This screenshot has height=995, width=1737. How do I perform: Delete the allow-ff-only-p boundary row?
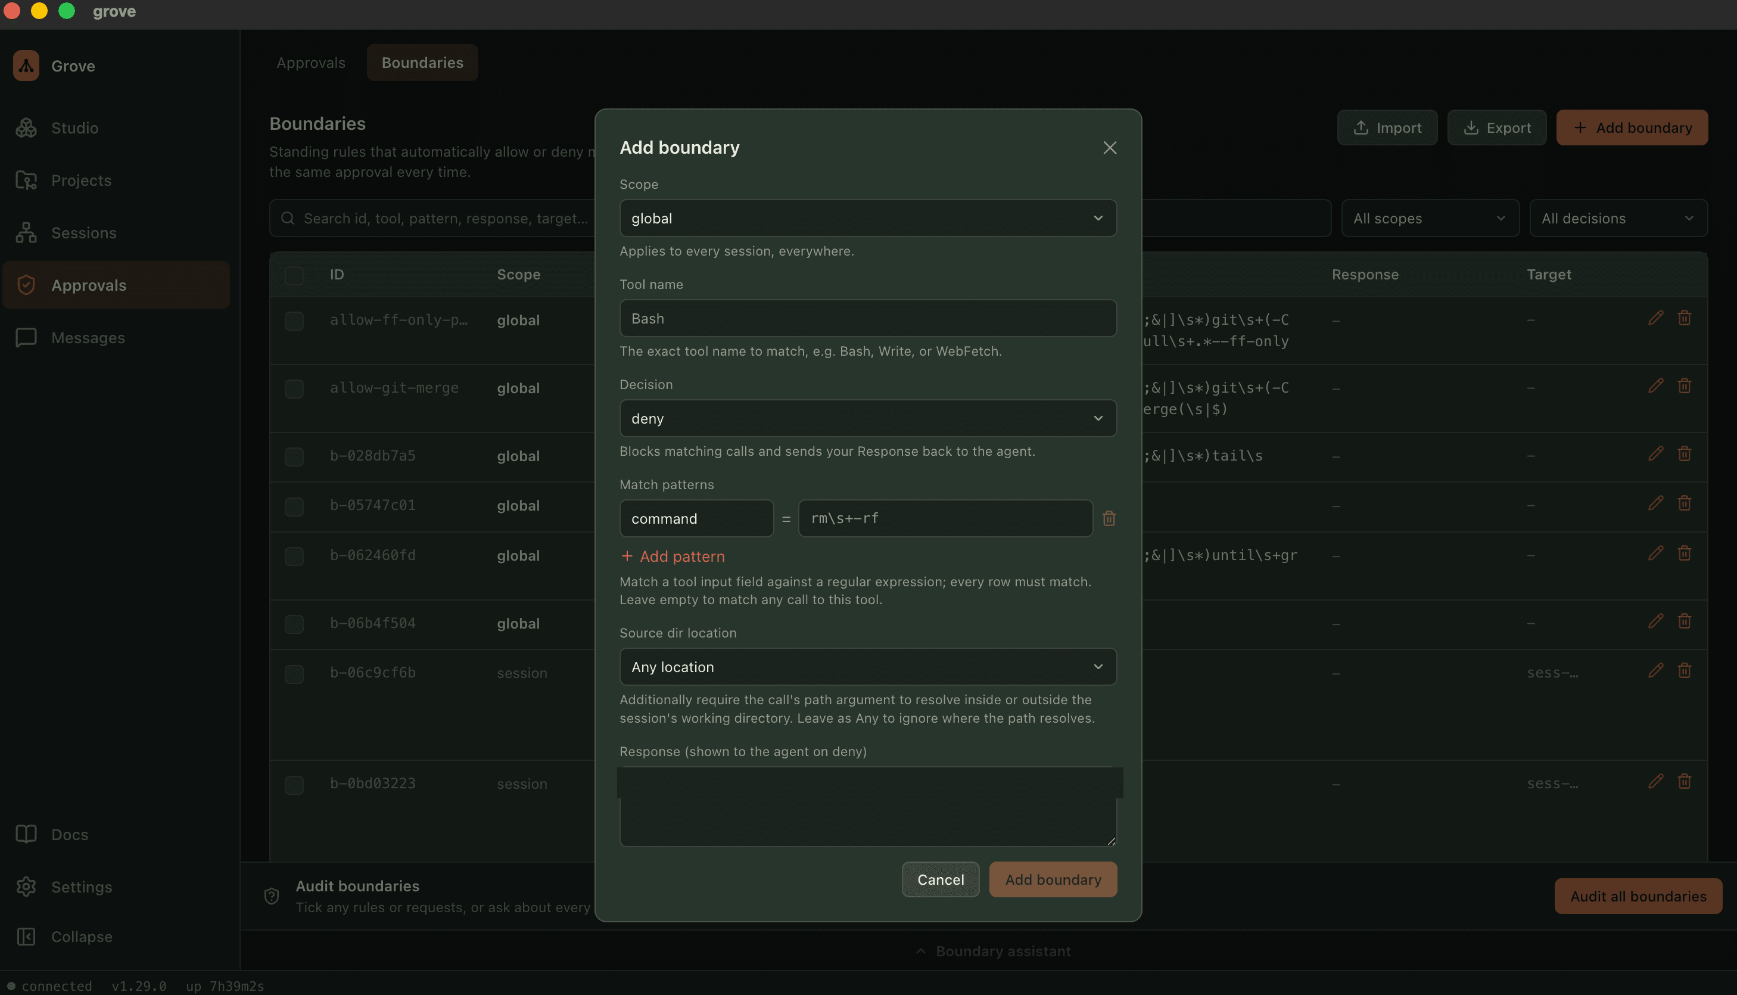click(1685, 318)
